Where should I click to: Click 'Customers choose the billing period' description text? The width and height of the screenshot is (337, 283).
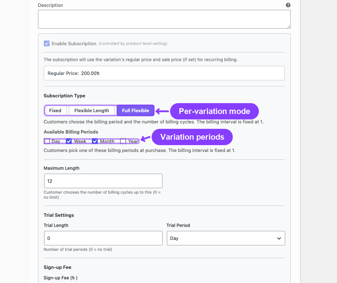153,122
